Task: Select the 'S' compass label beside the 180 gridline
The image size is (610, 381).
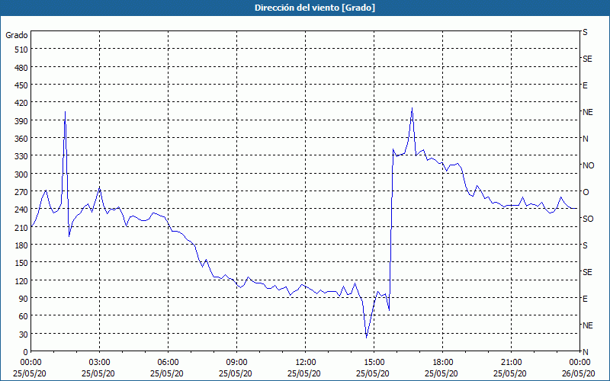Action: pyautogui.click(x=585, y=245)
